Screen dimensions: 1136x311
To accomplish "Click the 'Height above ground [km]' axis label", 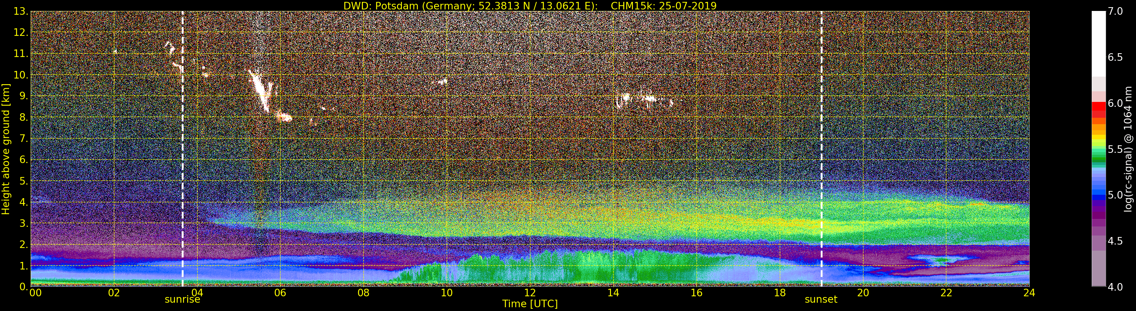I will [x=6, y=149].
